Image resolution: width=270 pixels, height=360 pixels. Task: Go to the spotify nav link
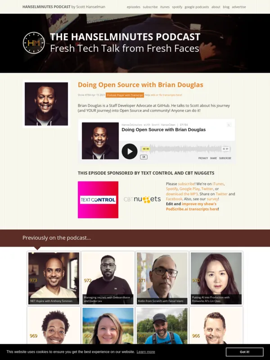click(177, 7)
